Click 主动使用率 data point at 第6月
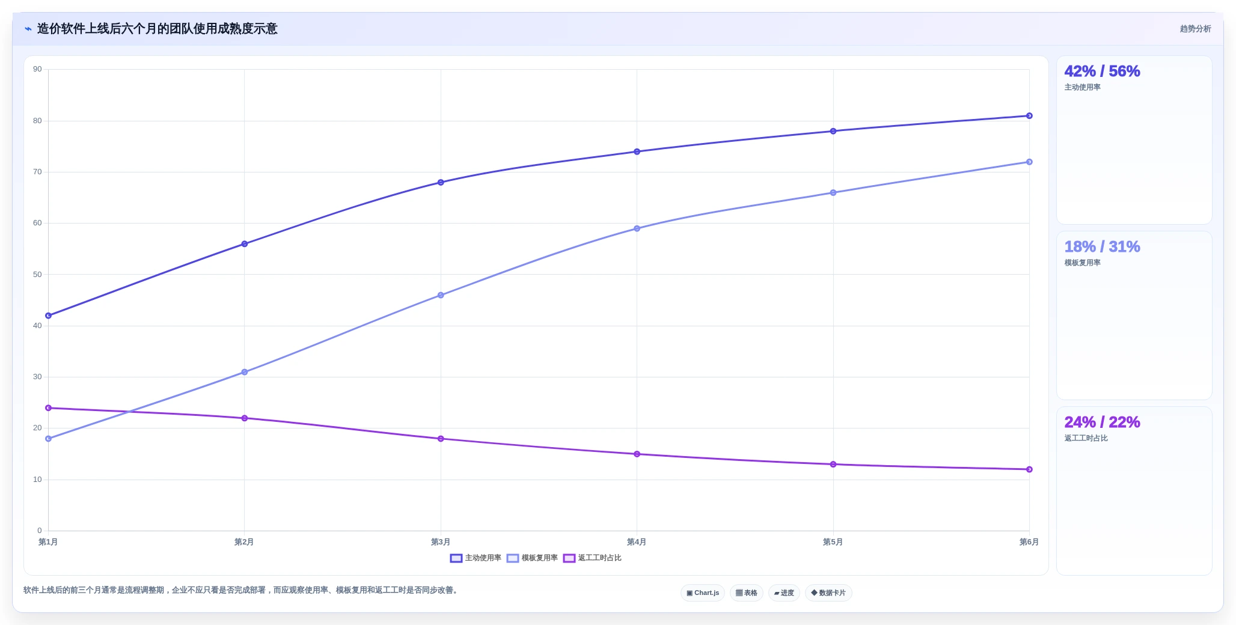1236x625 pixels. coord(1029,116)
